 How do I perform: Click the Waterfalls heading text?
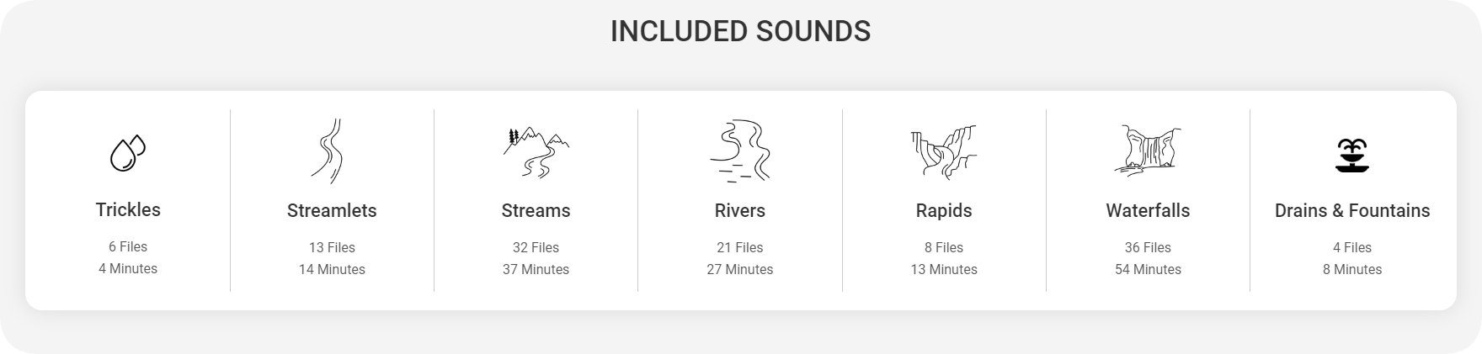pyautogui.click(x=1148, y=210)
